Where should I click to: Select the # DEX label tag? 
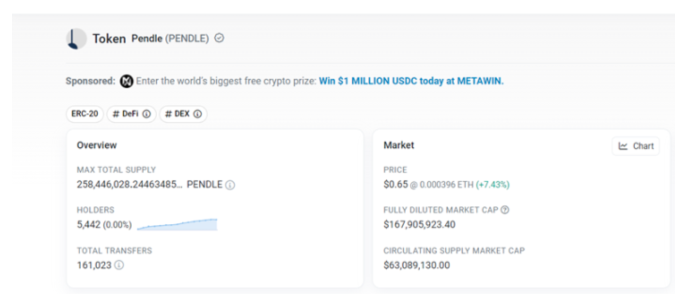[x=177, y=114]
